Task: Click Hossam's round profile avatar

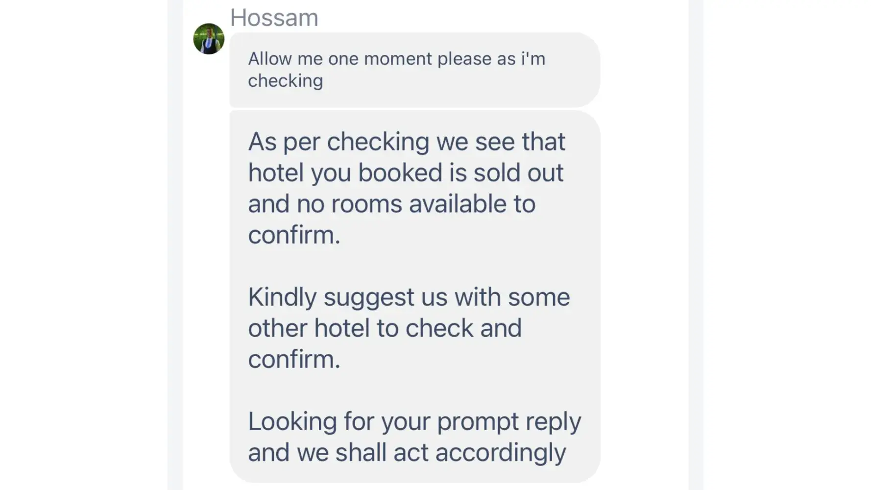Action: coord(209,39)
